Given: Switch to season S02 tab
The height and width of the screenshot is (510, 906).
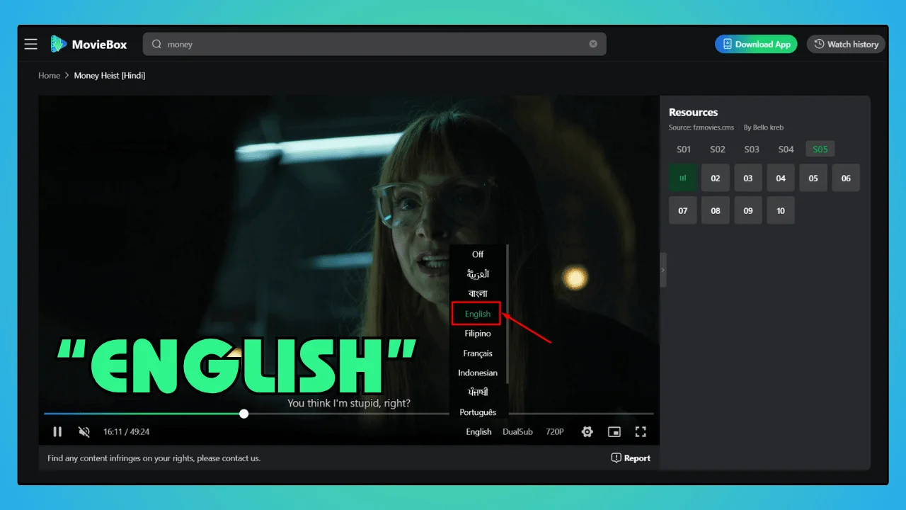Looking at the screenshot, I should coord(718,149).
